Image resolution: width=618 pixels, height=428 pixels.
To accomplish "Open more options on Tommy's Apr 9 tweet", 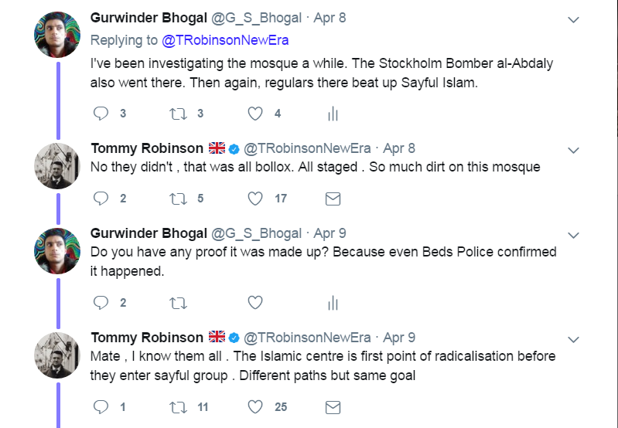I will tap(573, 338).
